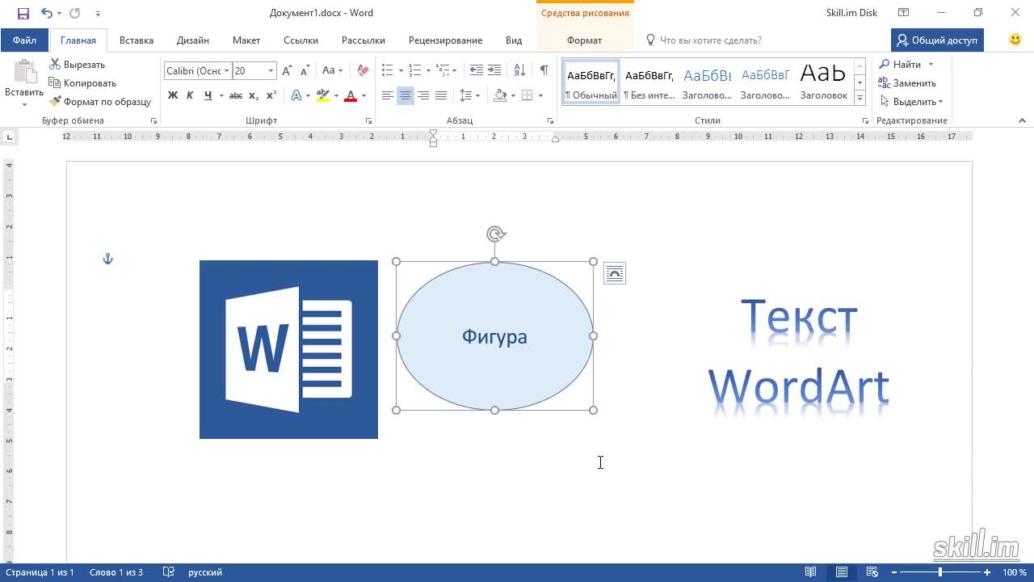Click the Word logo picture
Image resolution: width=1034 pixels, height=582 pixels.
(288, 349)
